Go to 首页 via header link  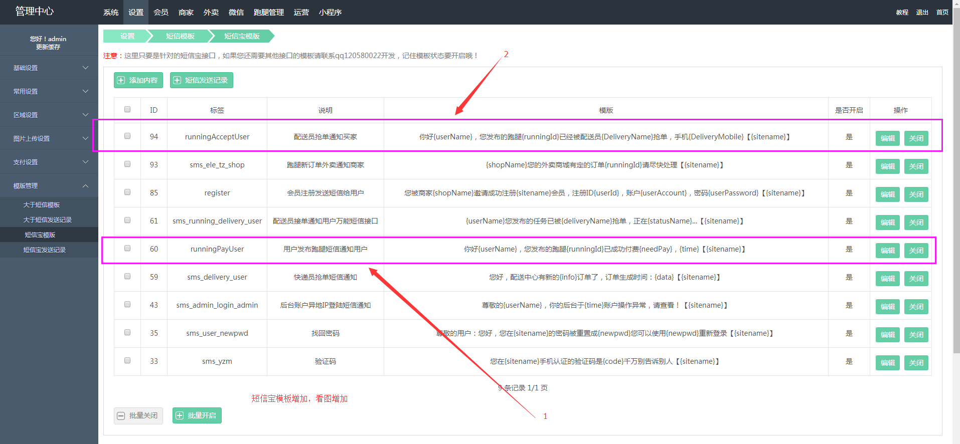coord(942,12)
